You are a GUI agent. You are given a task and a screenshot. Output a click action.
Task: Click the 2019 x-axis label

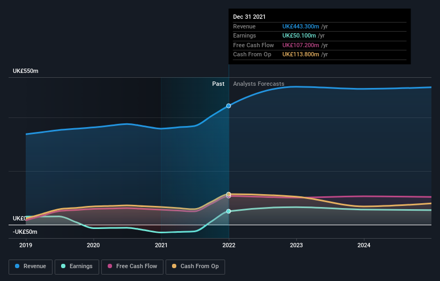(26, 245)
